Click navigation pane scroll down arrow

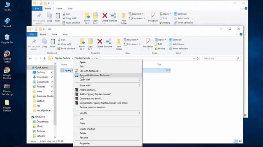tap(55, 137)
